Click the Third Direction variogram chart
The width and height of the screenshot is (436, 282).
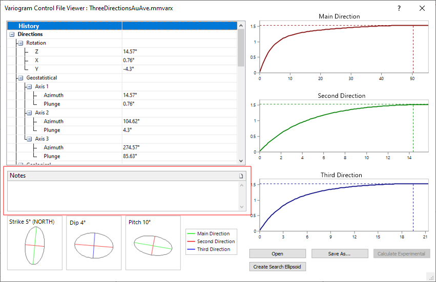pos(343,207)
